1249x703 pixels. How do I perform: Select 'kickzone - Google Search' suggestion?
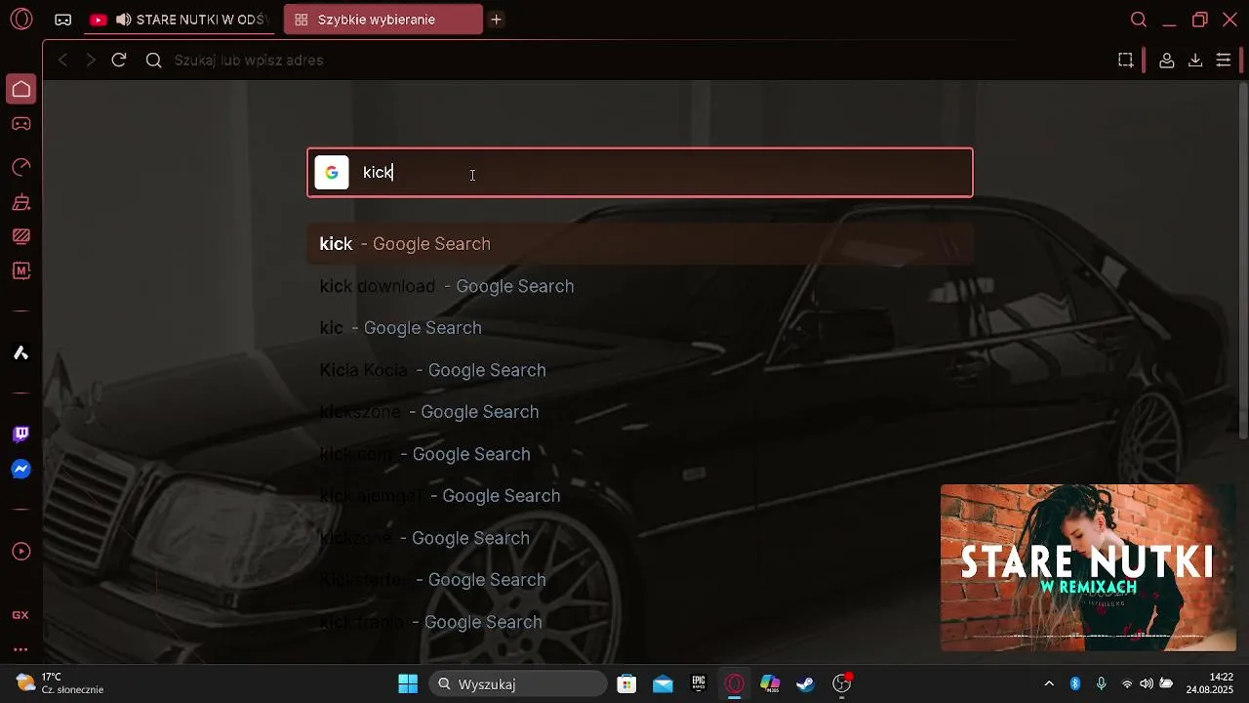640,538
